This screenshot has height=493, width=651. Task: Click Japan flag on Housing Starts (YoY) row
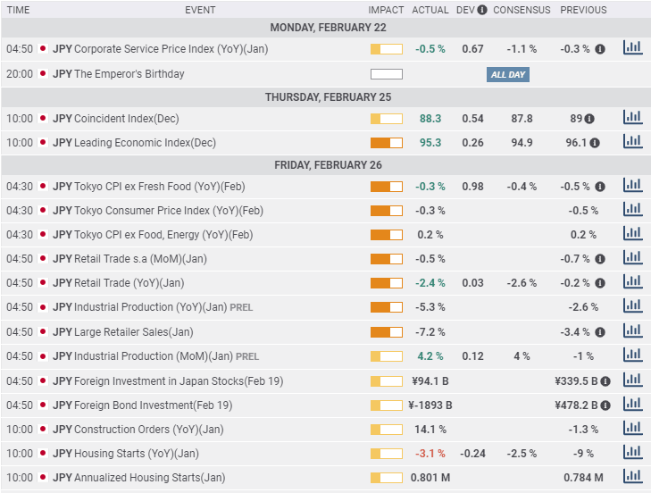[43, 453]
